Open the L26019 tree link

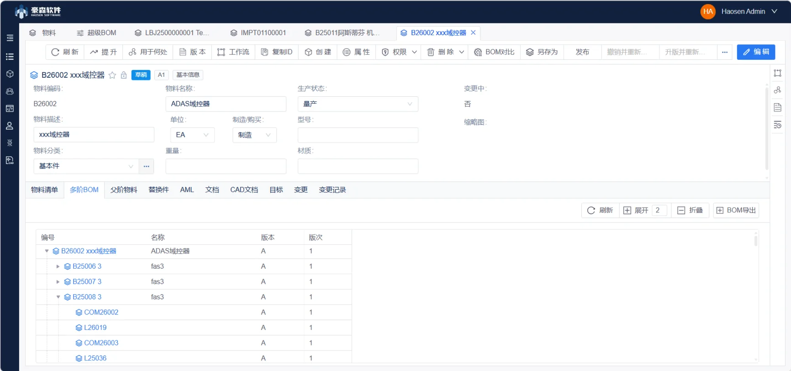click(95, 328)
